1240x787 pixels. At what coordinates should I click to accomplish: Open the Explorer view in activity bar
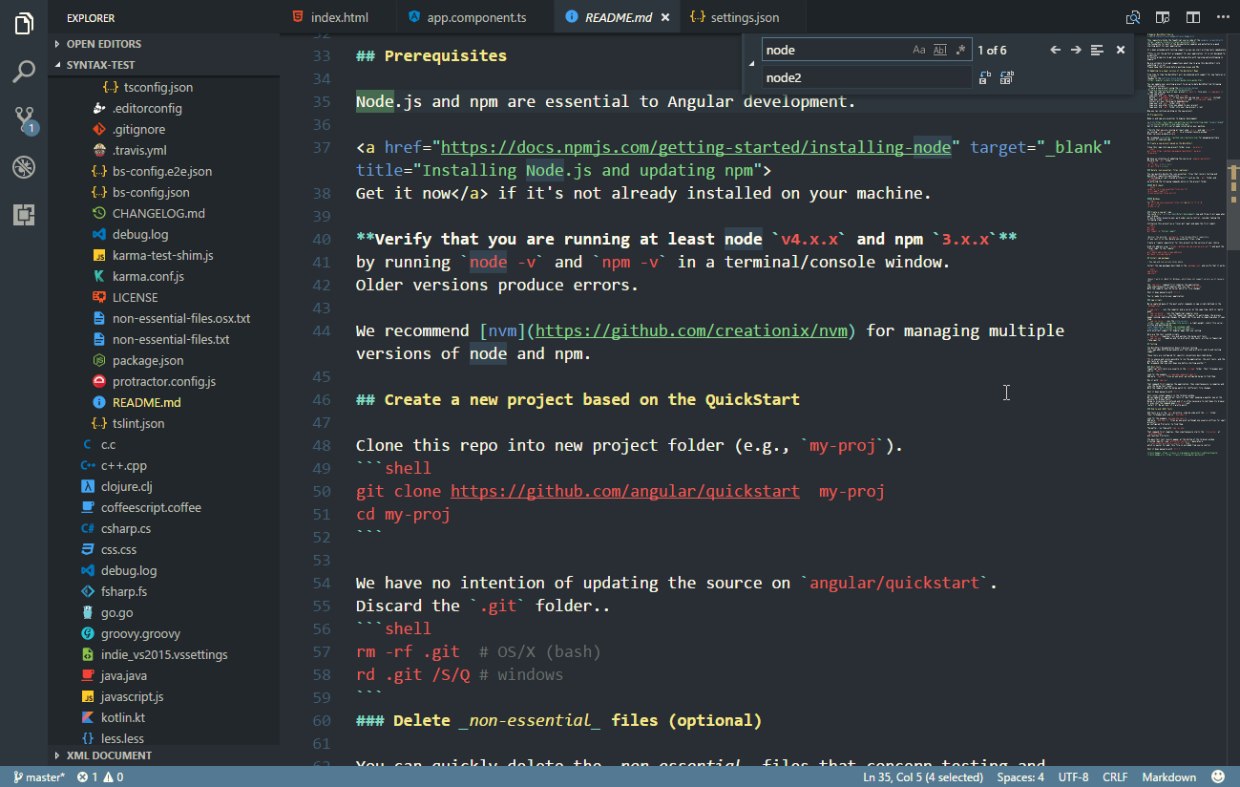pos(24,23)
